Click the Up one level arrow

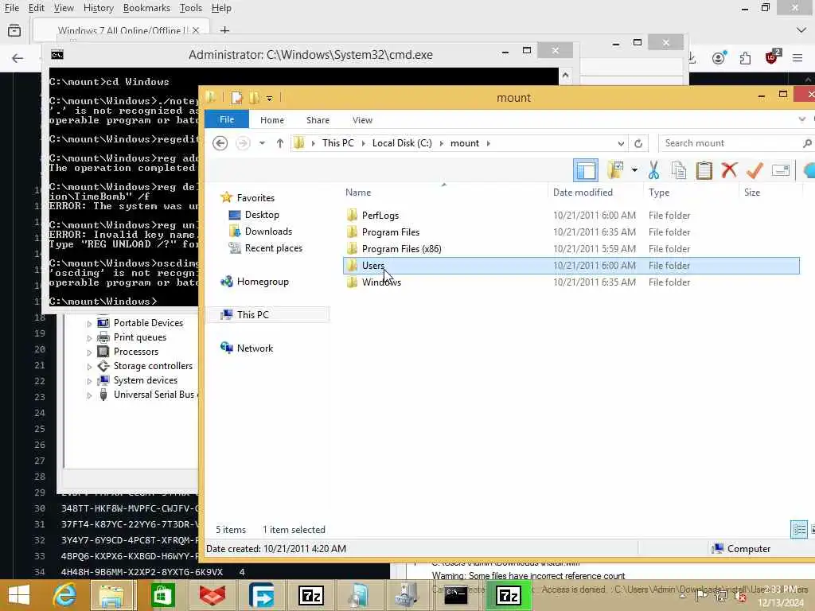(x=279, y=143)
